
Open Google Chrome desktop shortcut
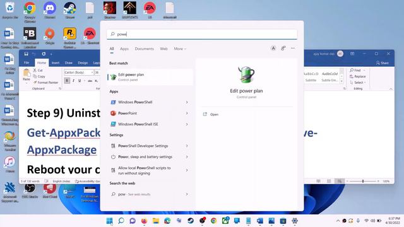30,11
